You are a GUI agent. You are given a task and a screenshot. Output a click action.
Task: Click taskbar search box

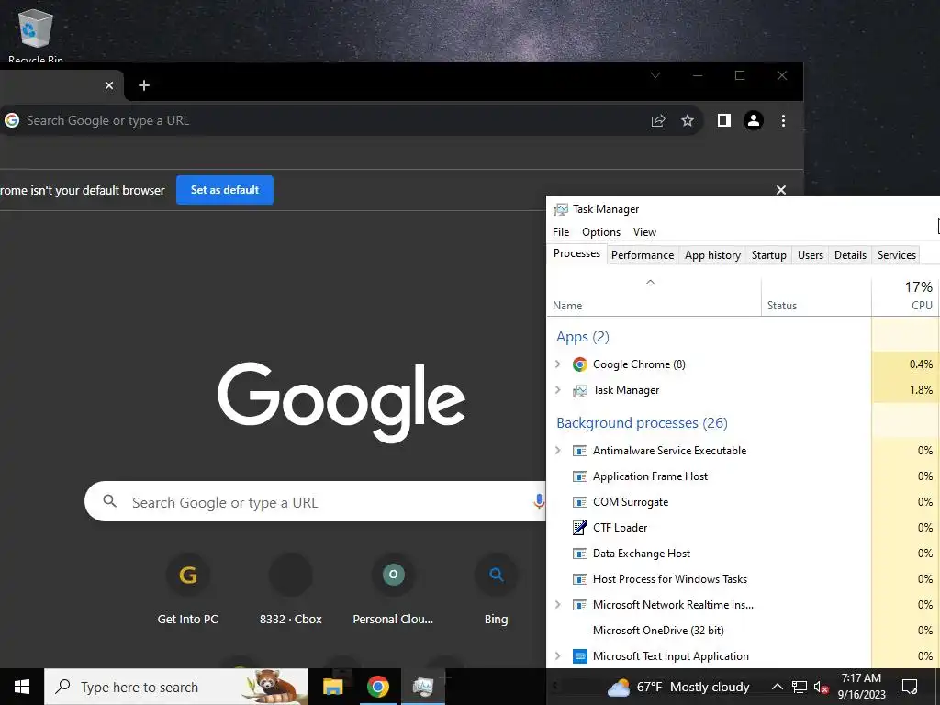pos(176,687)
